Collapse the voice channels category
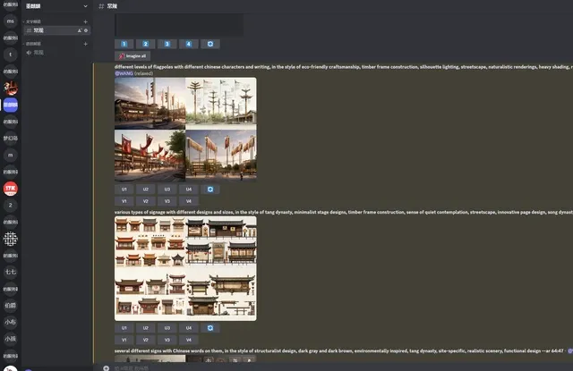Image resolution: width=573 pixels, height=371 pixels. (x=38, y=43)
